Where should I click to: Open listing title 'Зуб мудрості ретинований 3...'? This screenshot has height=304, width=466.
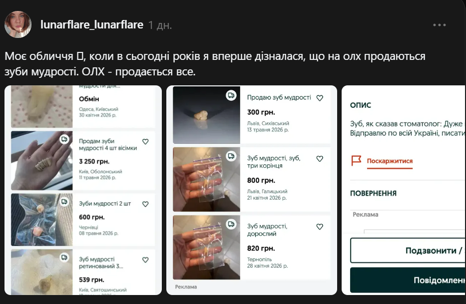tap(101, 263)
